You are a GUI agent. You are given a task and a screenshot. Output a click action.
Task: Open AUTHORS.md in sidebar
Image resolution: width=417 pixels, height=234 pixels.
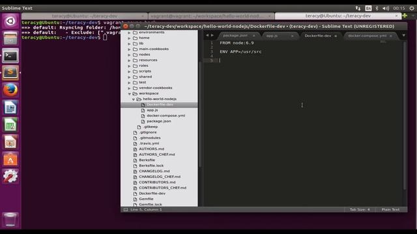point(152,149)
